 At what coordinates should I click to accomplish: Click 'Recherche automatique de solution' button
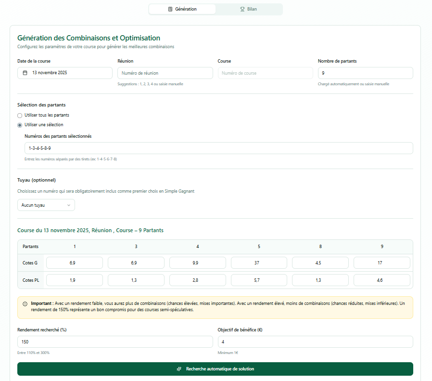tap(215, 369)
